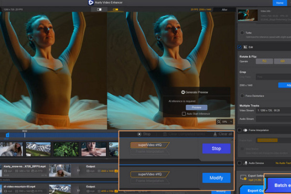Select the woman in snow thumbnail
291x194 pixels.
tap(12, 149)
